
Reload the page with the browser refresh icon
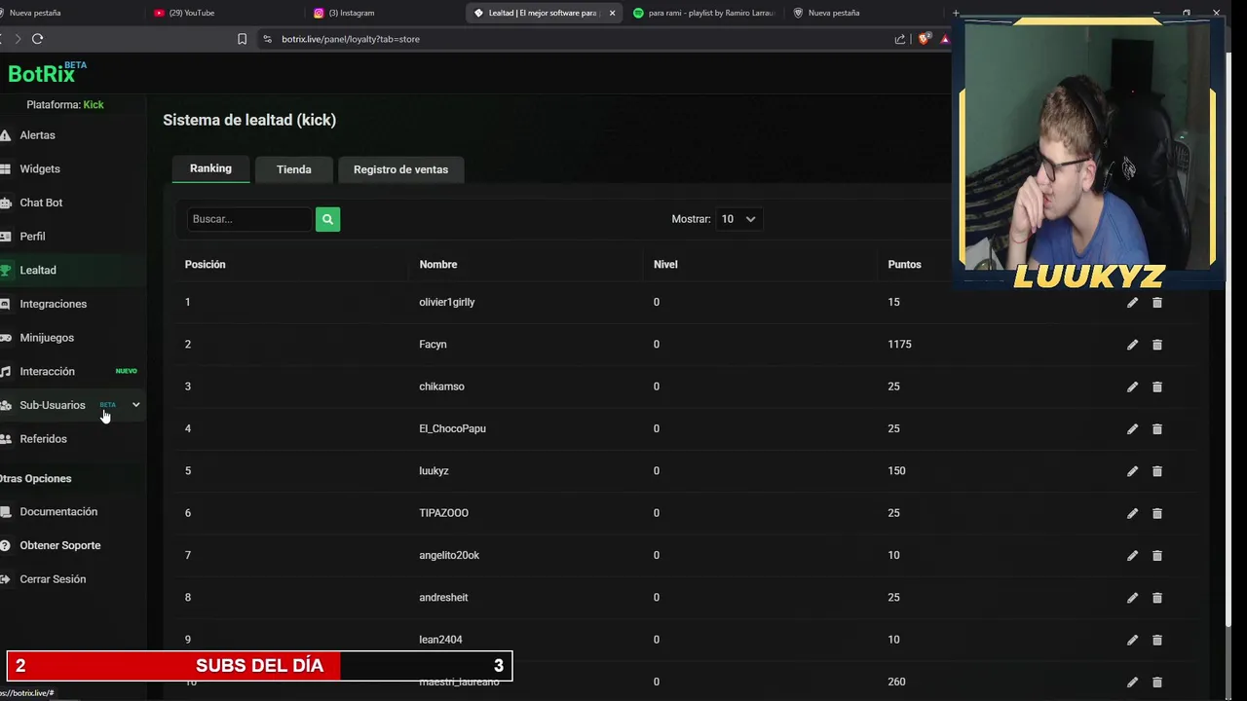tap(37, 39)
